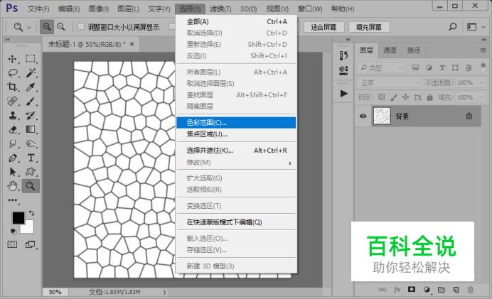Image resolution: width=492 pixels, height=299 pixels.
Task: Hide the 背景 layer with eye icon
Action: pyautogui.click(x=363, y=116)
